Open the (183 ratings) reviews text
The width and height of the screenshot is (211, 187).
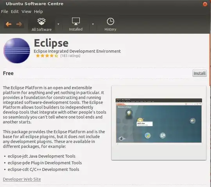coord(70,56)
